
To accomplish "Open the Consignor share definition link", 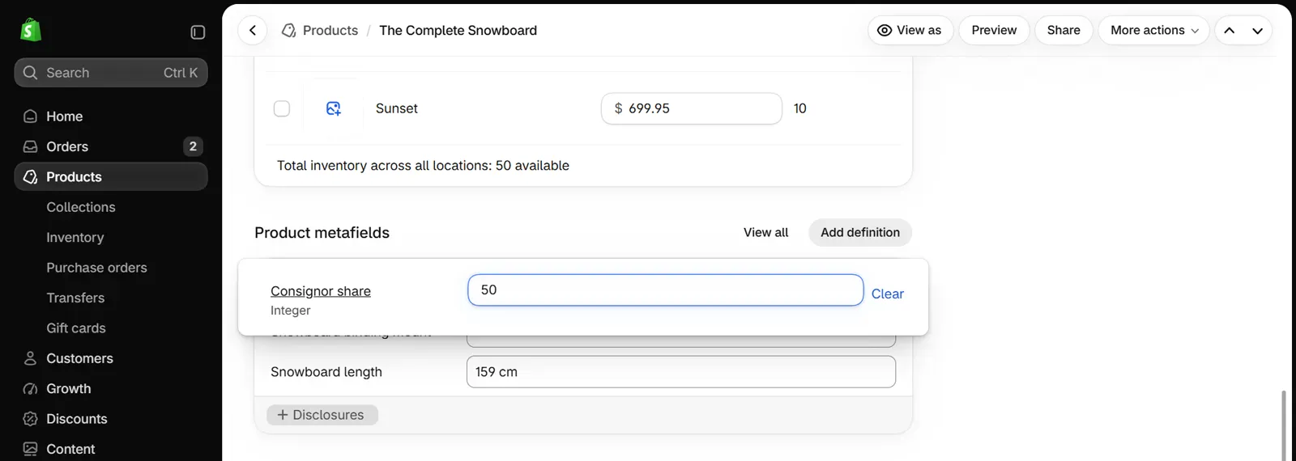I will (321, 291).
